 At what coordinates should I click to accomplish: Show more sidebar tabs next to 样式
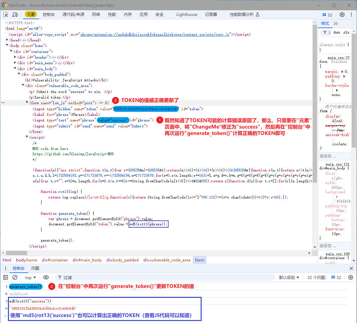pyautogui.click(x=336, y=23)
